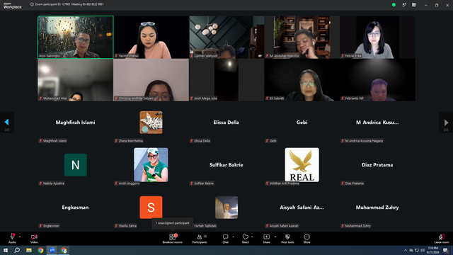Image resolution: width=453 pixels, height=255 pixels.
Task: Open the Windows Start menu
Action: (6, 250)
